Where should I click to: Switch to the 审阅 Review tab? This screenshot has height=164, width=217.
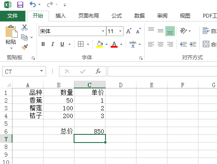click(x=162, y=16)
